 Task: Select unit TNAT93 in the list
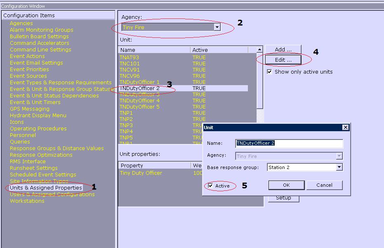(129, 58)
